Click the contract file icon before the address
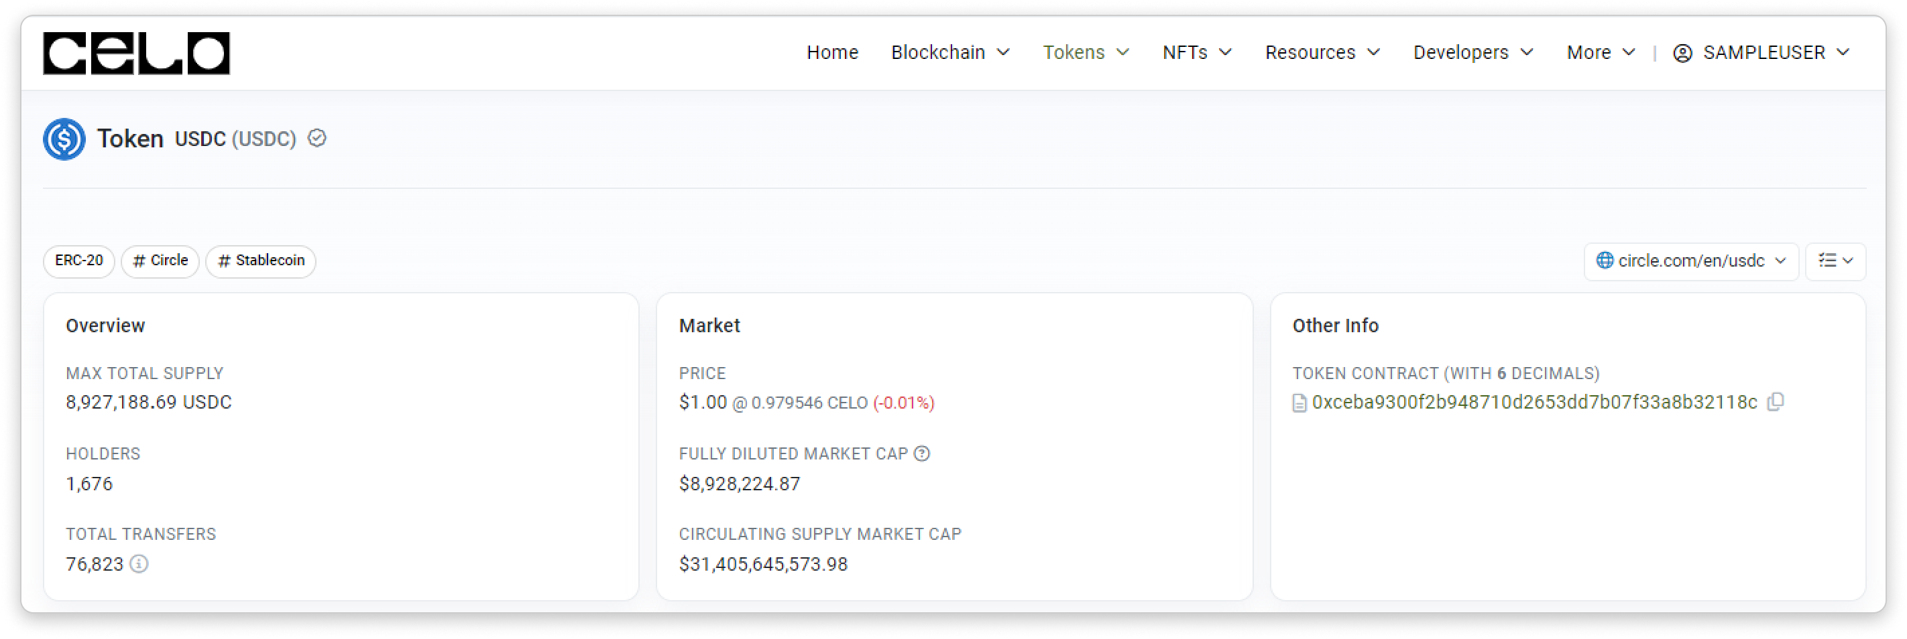The width and height of the screenshot is (1907, 639). [1299, 403]
